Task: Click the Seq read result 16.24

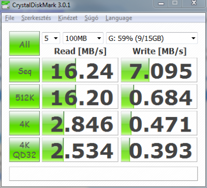Action: 80,70
